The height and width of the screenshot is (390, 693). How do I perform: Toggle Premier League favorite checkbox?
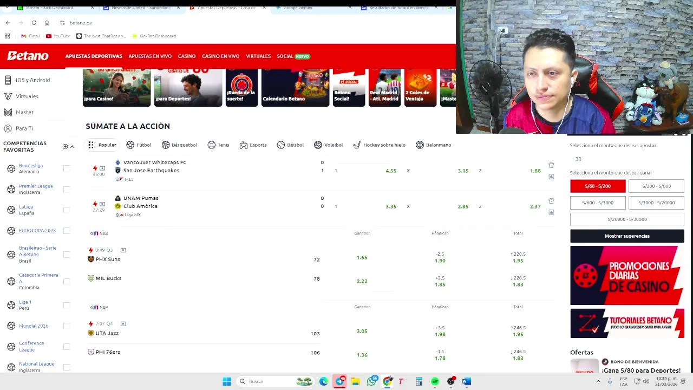pyautogui.click(x=67, y=189)
